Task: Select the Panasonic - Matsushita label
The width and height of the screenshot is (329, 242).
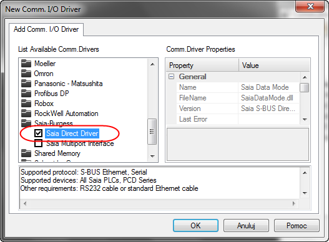Action: point(69,84)
